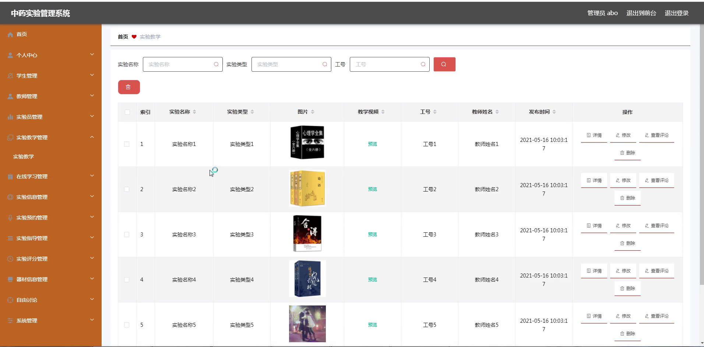
Task: Sort by 工号 column arrows
Action: point(435,112)
